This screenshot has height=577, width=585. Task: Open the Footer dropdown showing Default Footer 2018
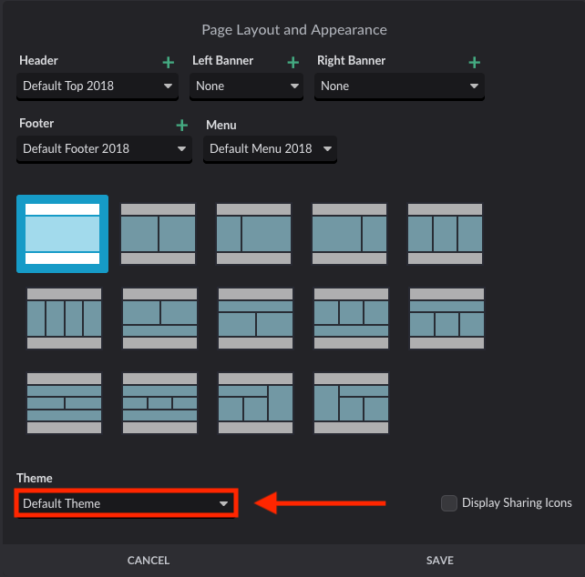pos(104,149)
